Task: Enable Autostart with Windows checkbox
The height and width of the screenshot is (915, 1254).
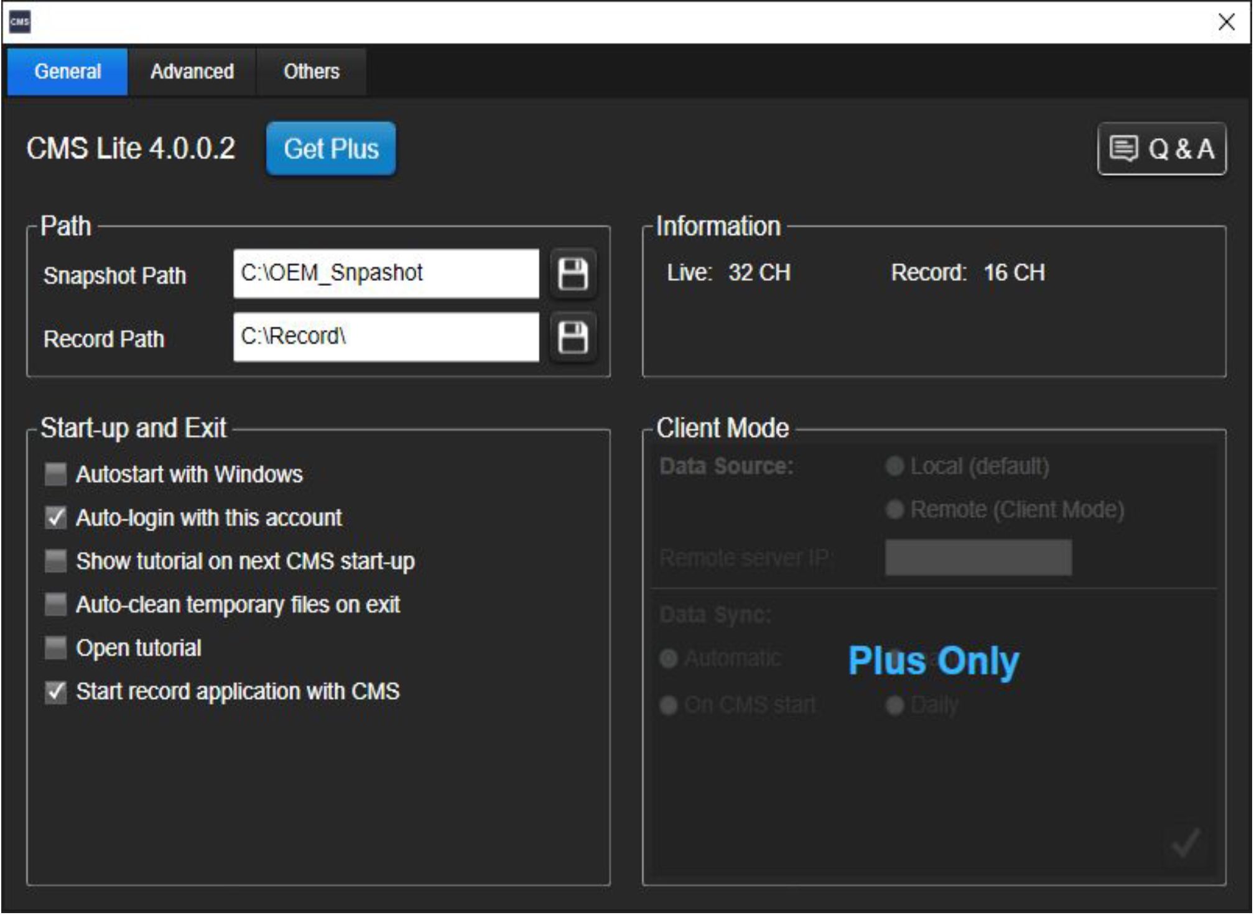Action: (56, 474)
